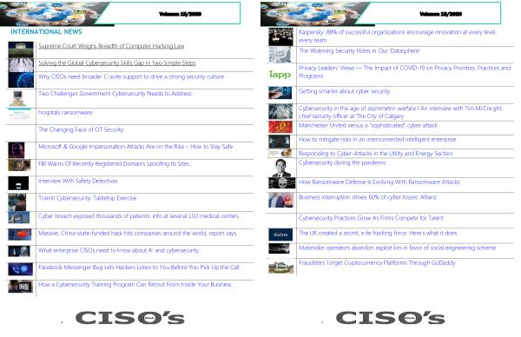This screenshot has width=521, height=337.
Task: Click the iapp logo thumbnail
Action: coord(280,75)
